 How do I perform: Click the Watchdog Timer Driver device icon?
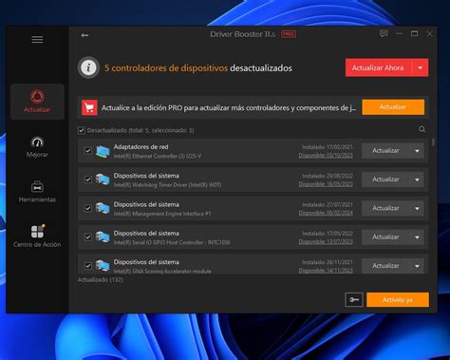103,180
